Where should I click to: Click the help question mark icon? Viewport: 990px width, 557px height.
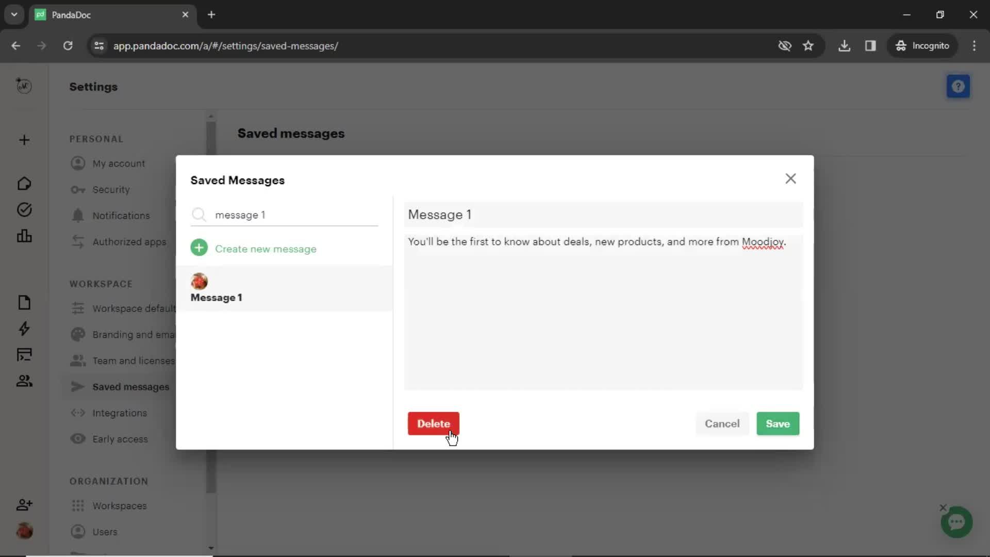959,86
